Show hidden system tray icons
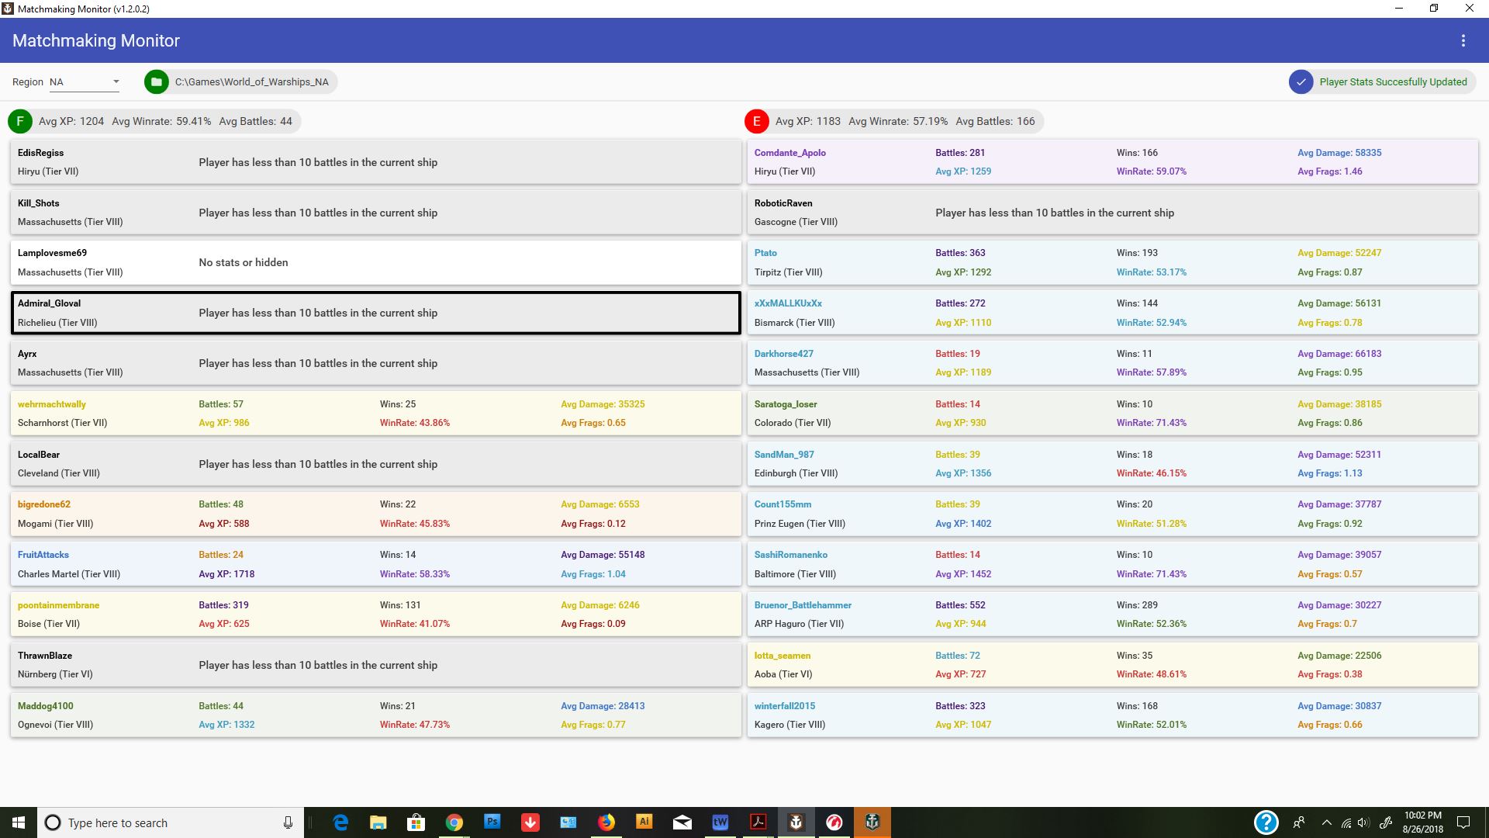The image size is (1489, 838). point(1326,822)
